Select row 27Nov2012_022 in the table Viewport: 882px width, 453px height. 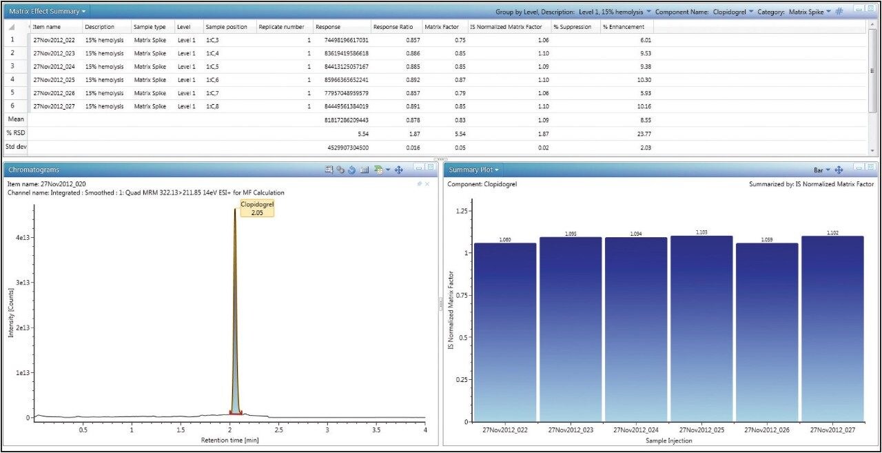(x=341, y=40)
